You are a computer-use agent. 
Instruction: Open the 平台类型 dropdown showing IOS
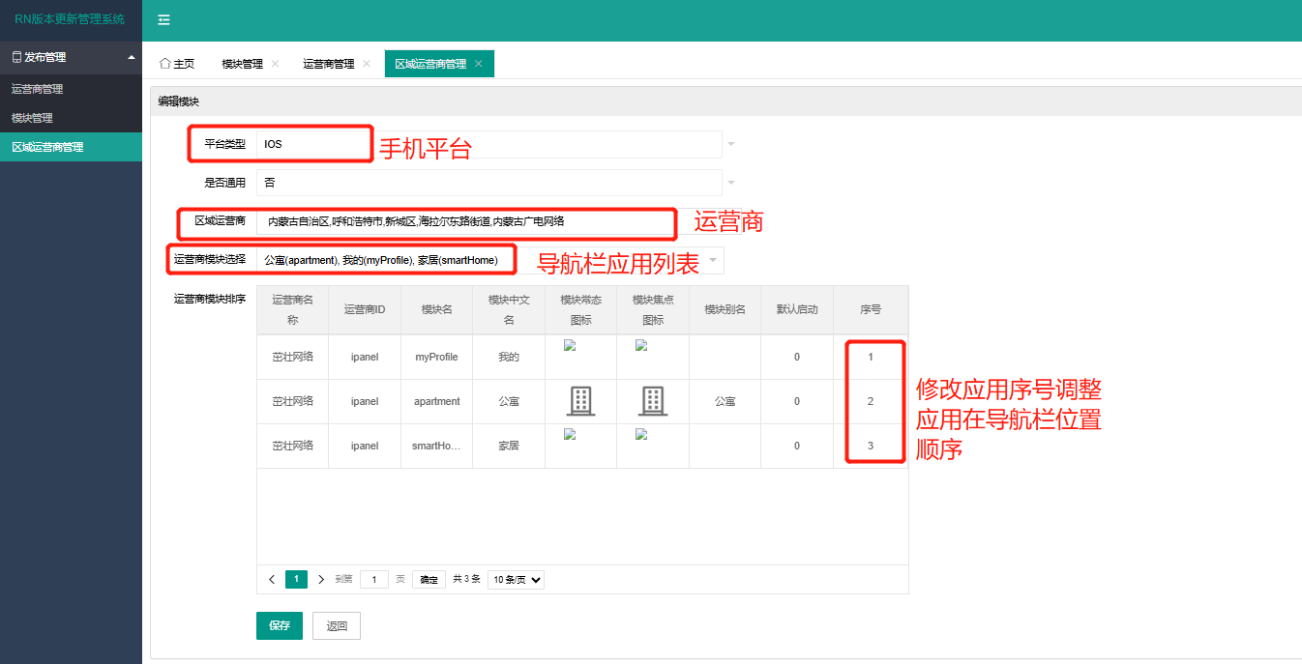coord(488,144)
